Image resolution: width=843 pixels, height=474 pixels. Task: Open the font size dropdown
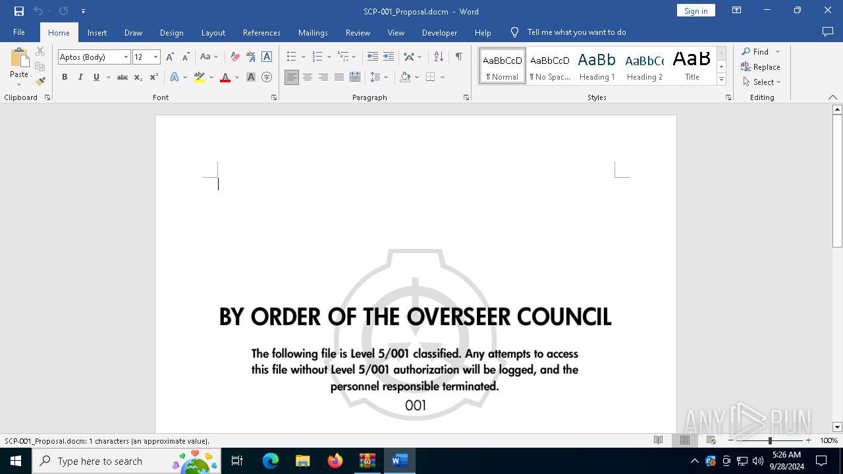point(155,57)
